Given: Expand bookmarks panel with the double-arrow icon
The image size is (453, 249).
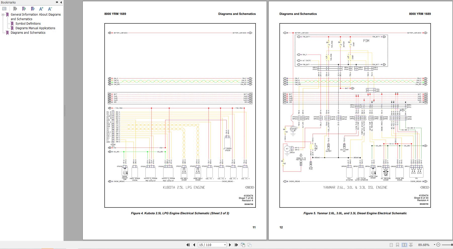Looking at the screenshot, I should pos(57,2).
